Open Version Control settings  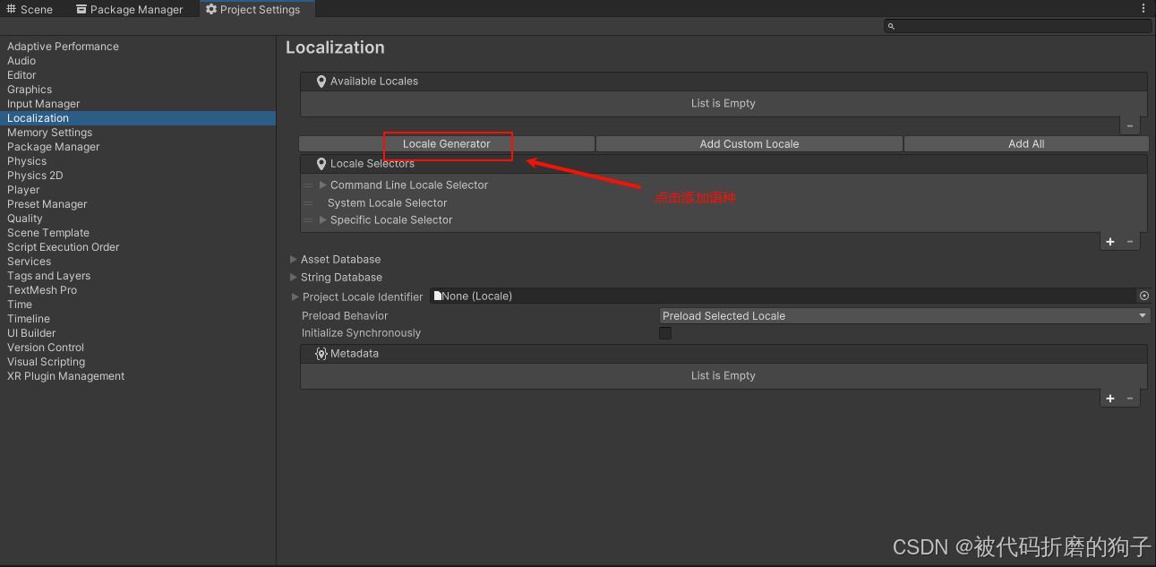[x=46, y=348]
